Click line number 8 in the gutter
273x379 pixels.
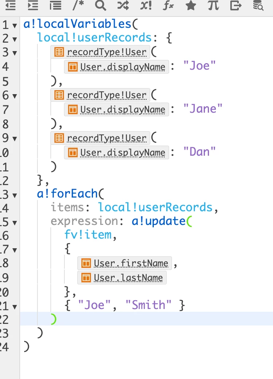[x=5, y=124]
